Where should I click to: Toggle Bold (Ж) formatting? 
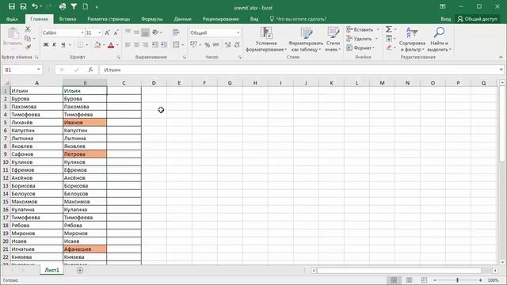[46, 45]
